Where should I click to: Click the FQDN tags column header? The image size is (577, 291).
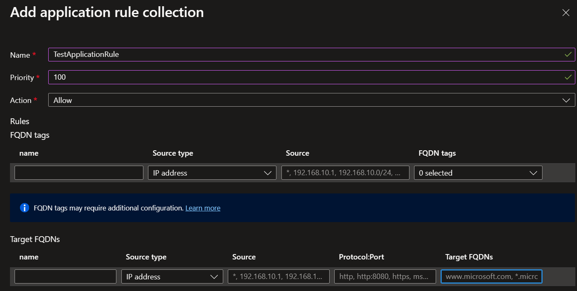(x=437, y=153)
